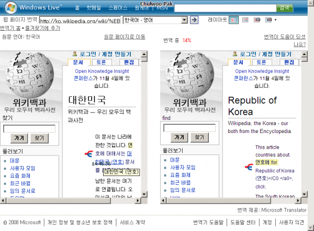Screen dimensions: 314x231
Task: Click 로그인 / 계정 만들기 in translated pane
Action: [265, 54]
